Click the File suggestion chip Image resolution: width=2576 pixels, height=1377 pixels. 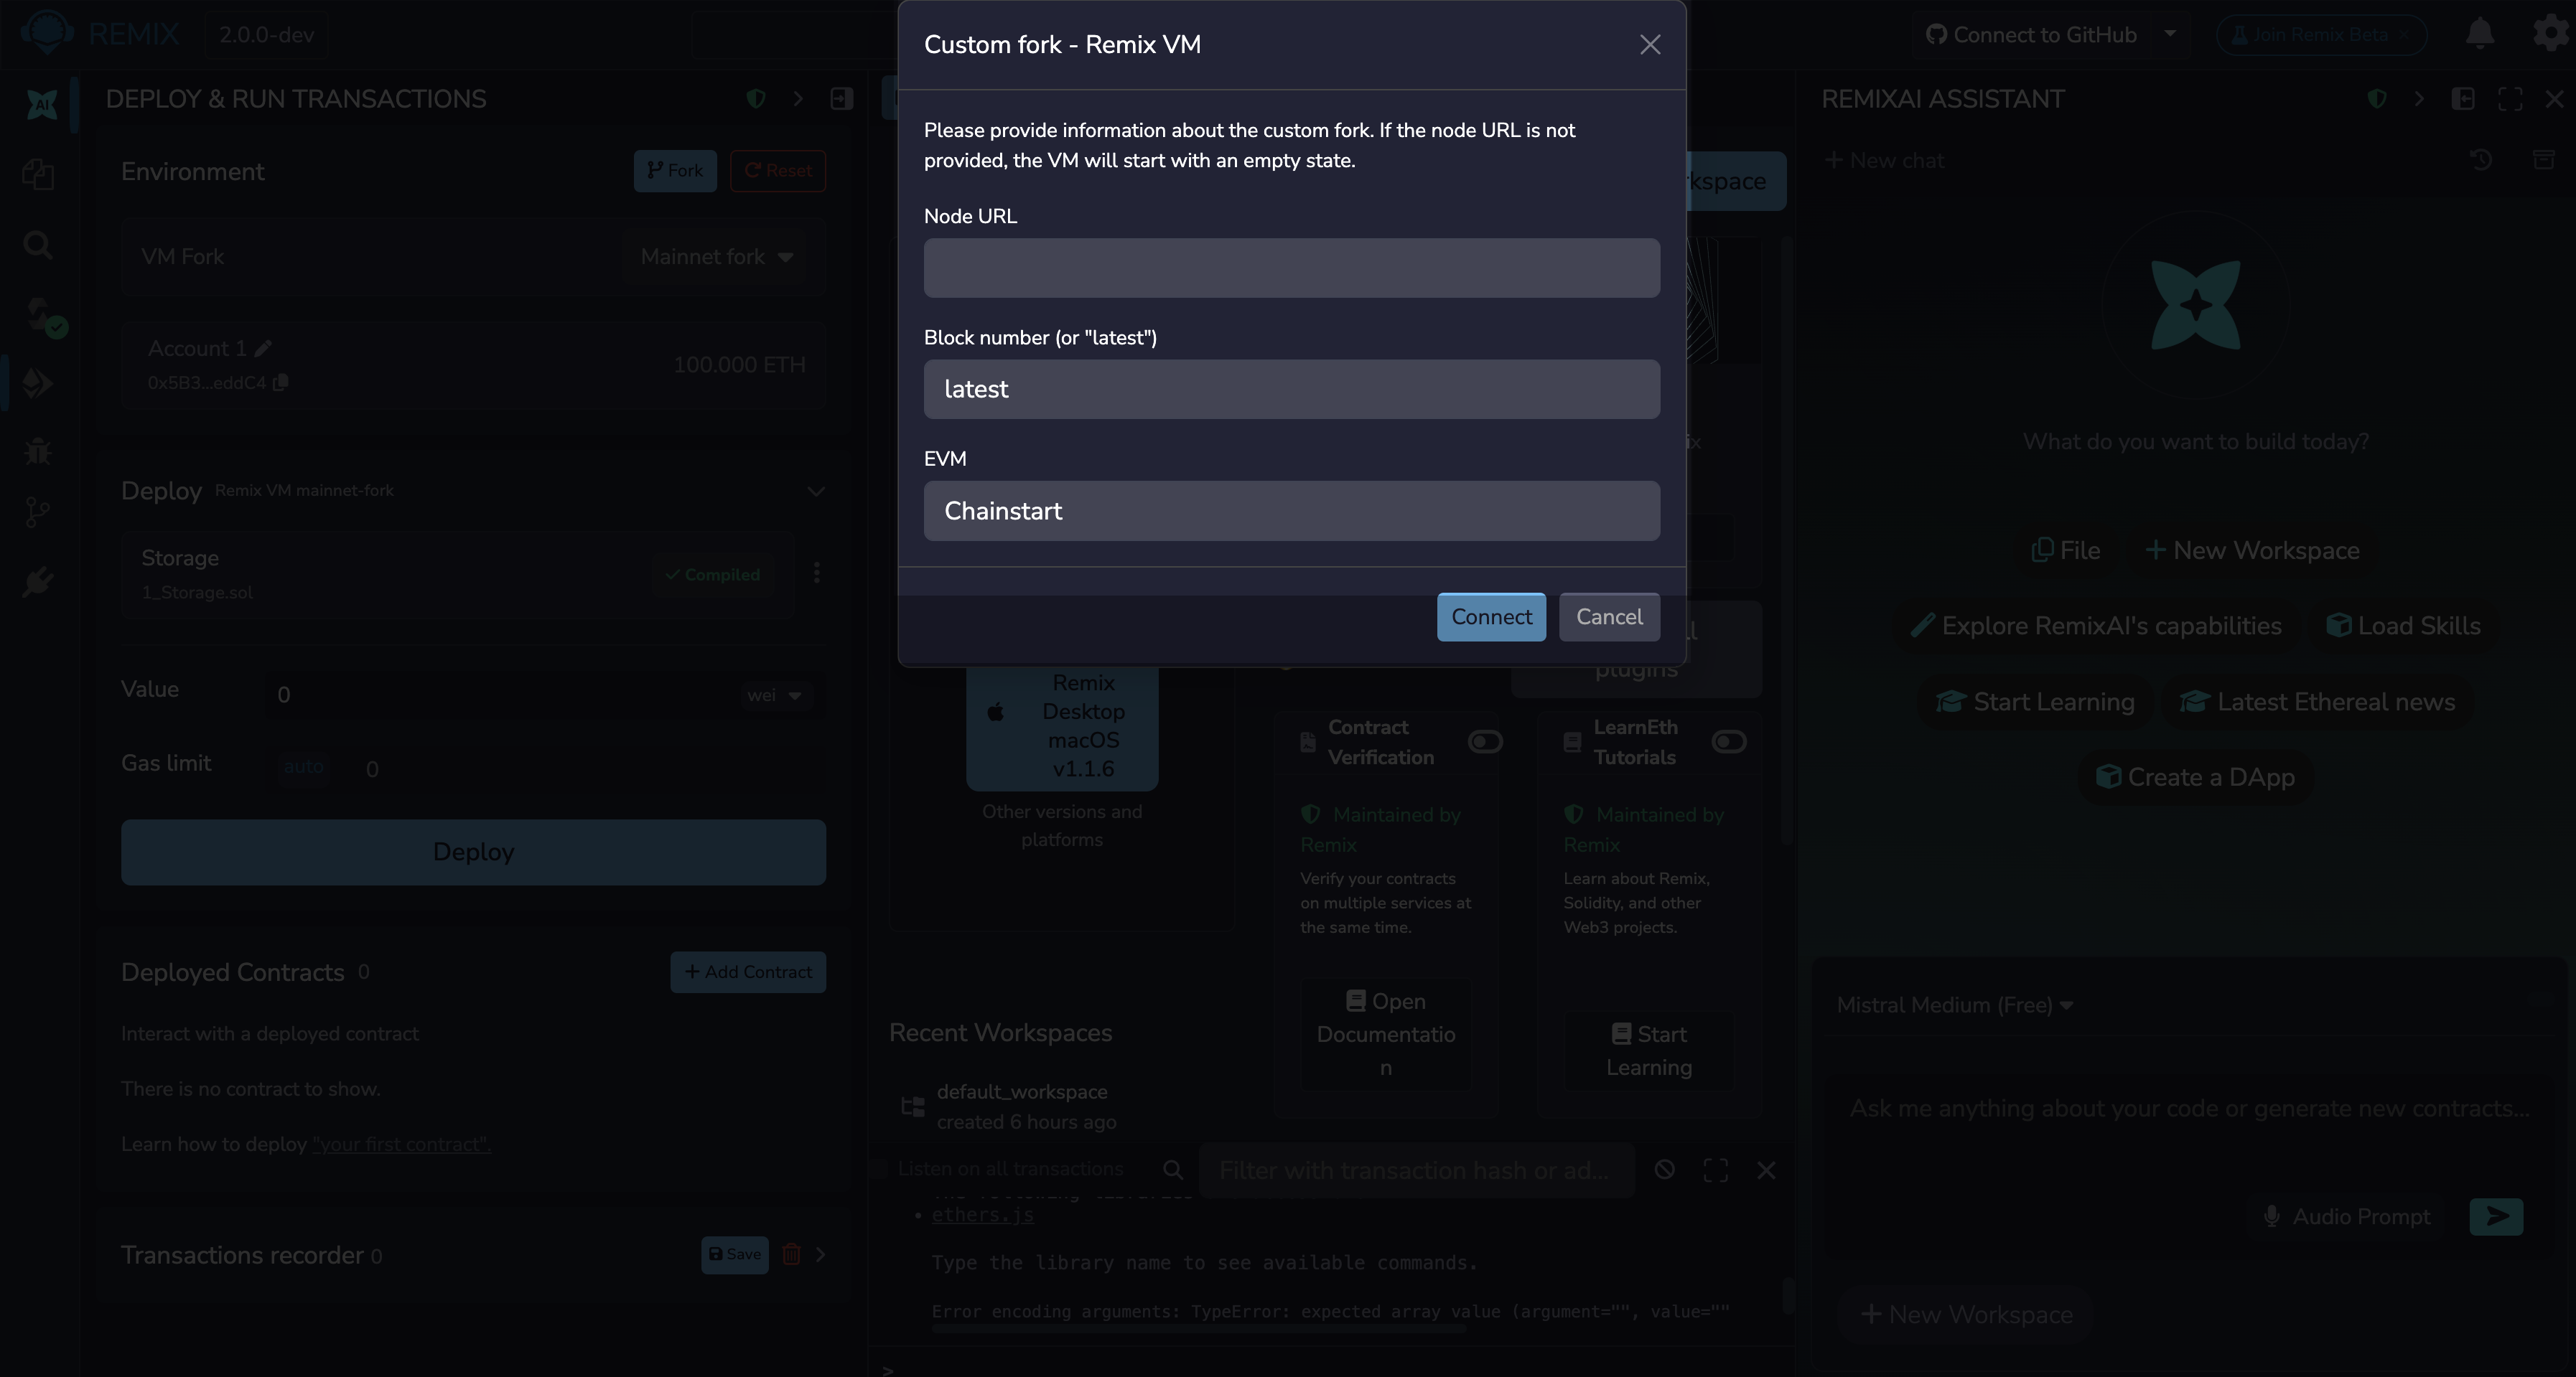pos(2065,550)
